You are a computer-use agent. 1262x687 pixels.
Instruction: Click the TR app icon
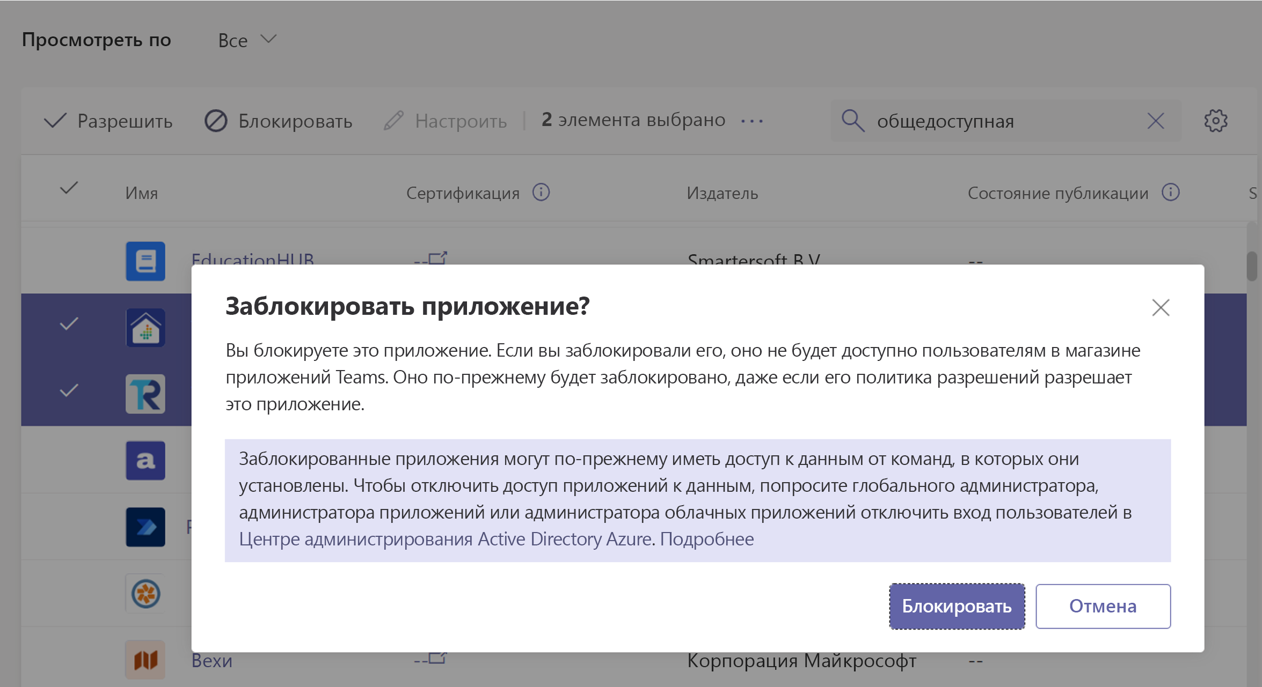(x=145, y=394)
